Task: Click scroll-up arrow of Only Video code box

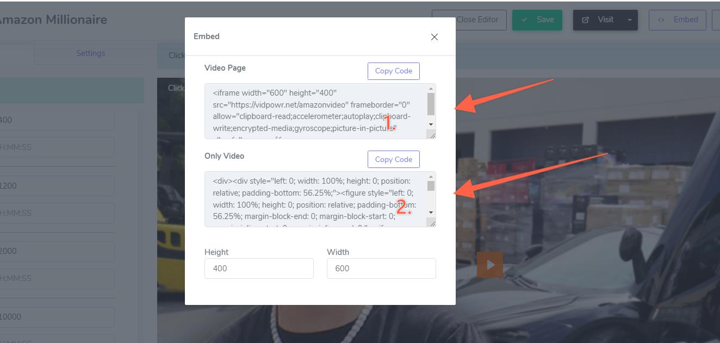Action: 431,177
